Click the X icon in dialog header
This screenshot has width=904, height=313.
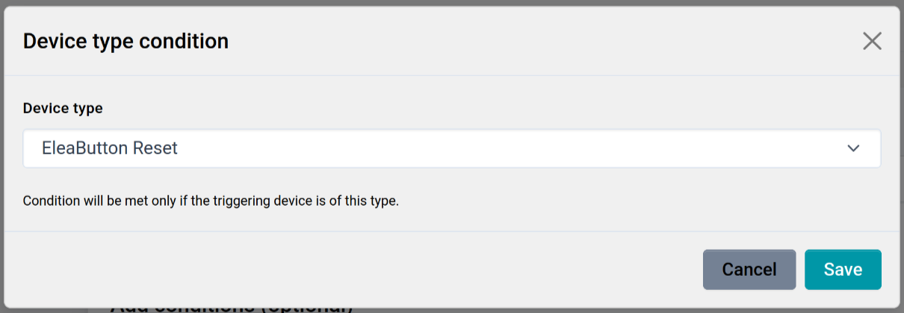tap(872, 41)
